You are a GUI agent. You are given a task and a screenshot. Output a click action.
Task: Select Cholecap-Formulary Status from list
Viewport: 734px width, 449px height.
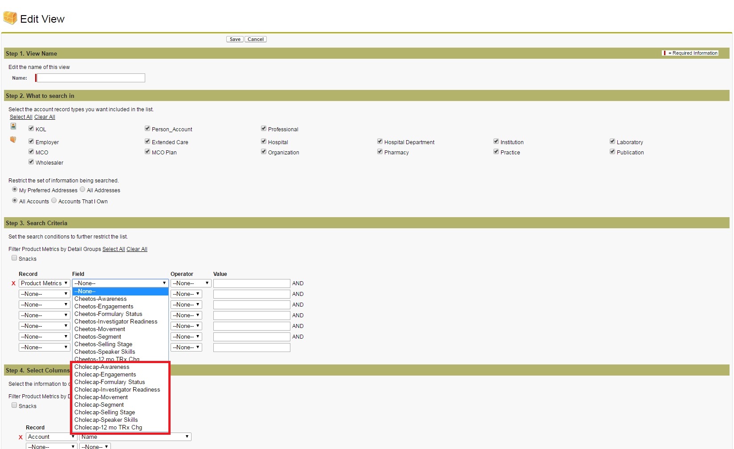[110, 382]
